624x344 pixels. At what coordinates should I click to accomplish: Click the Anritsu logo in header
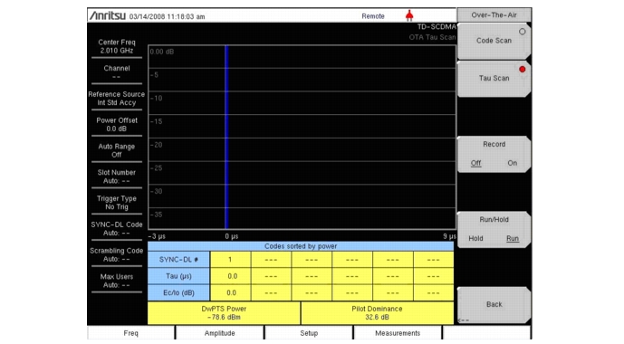click(x=108, y=16)
